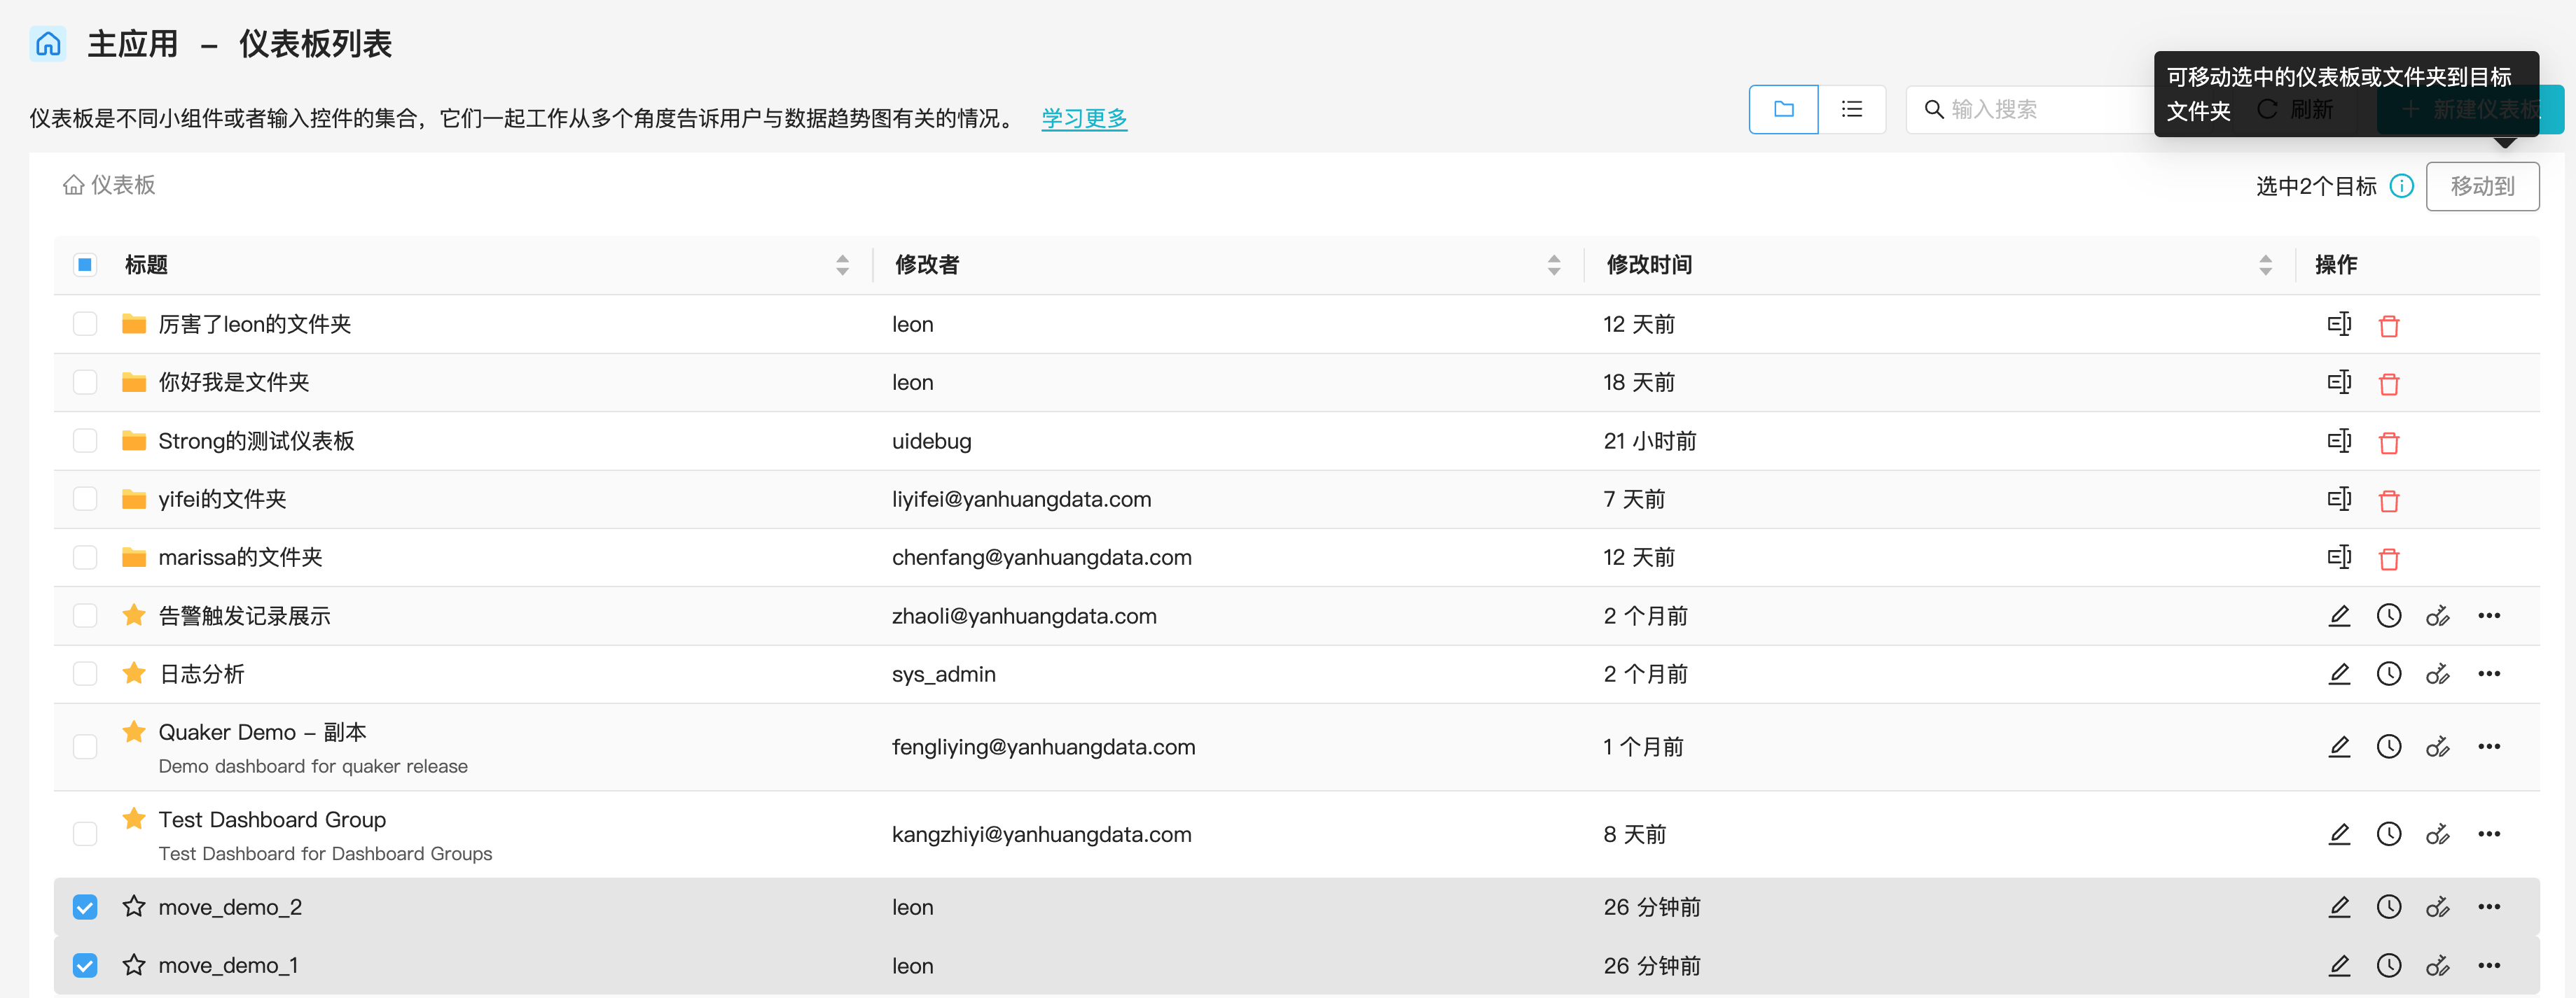Delete the Strong的测试仪表板 folder
Viewport: 2576px width, 998px height.
[2389, 442]
